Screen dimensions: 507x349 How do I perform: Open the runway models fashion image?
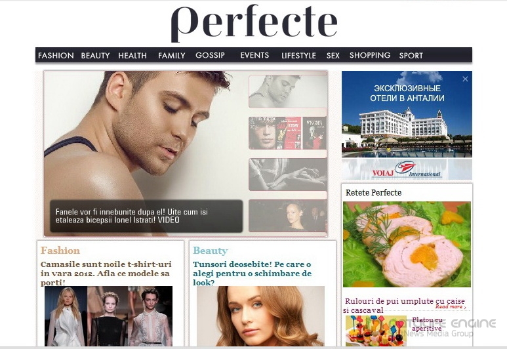click(108, 316)
